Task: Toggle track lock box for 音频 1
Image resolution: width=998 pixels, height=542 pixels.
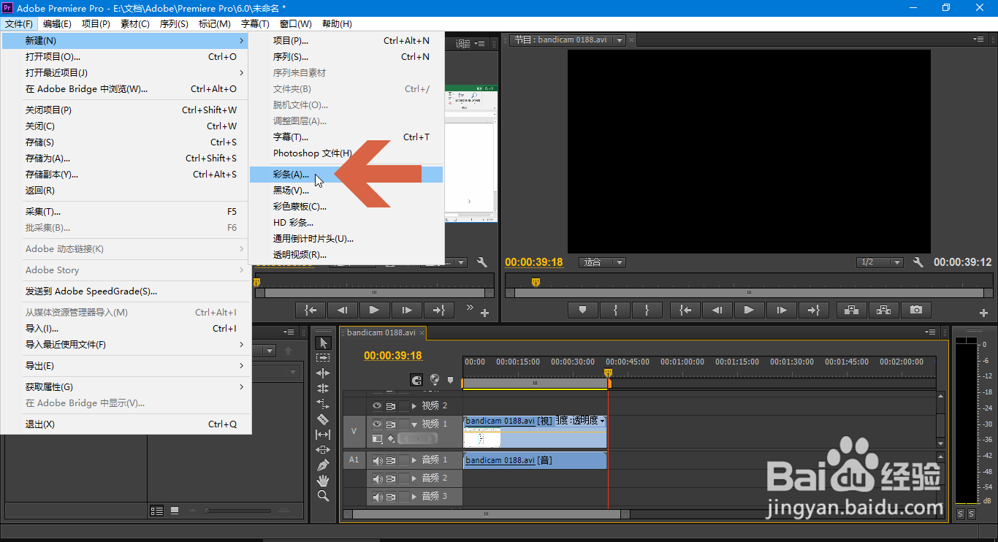Action: pyautogui.click(x=404, y=460)
